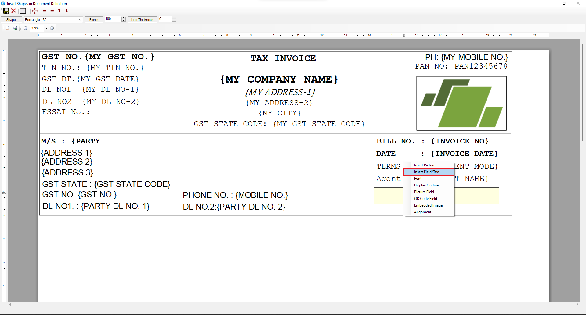
Task: Pick QR Code Field menu entry
Action: (x=425, y=199)
